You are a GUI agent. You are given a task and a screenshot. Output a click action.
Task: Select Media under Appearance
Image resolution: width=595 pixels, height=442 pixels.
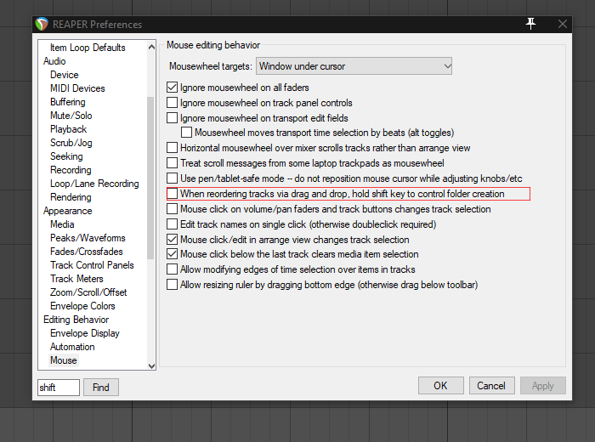(x=62, y=224)
